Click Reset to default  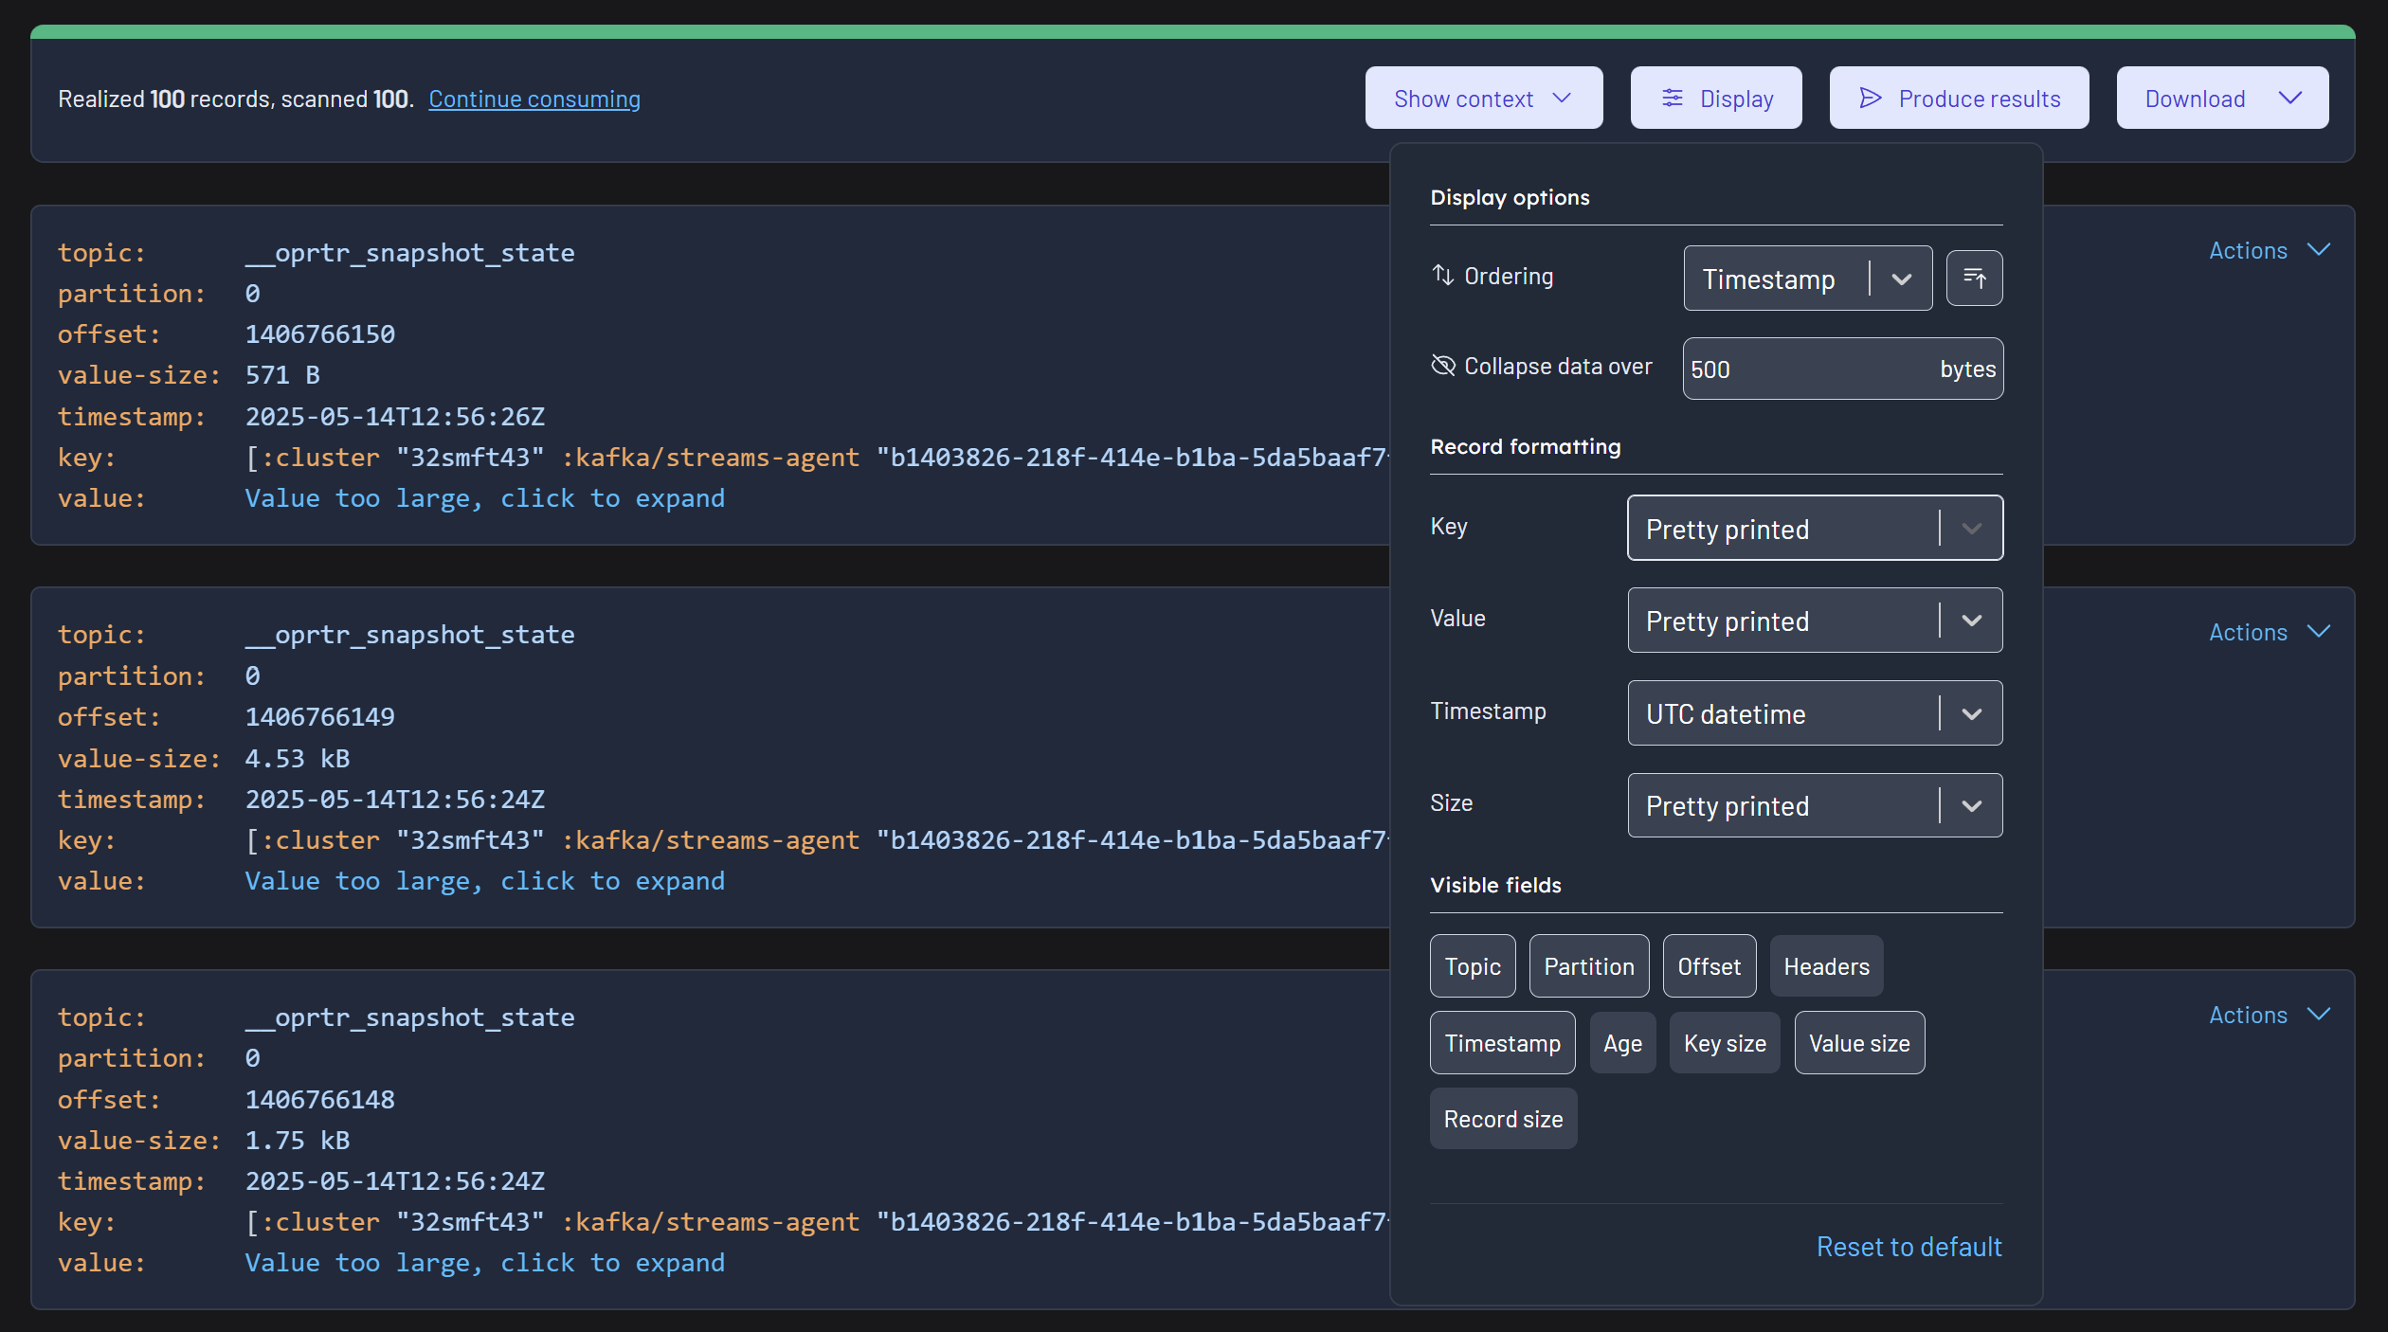click(1909, 1247)
